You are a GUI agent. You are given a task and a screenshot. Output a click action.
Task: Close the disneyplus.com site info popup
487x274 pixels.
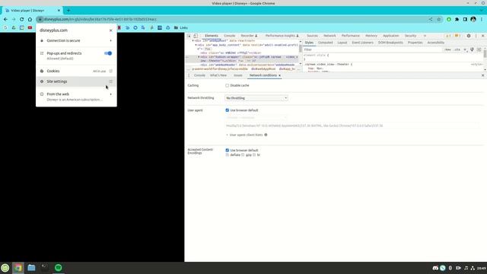point(111,30)
